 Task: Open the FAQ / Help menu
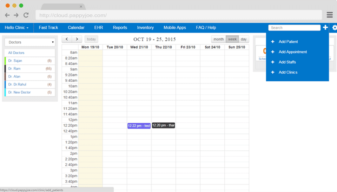[206, 28]
